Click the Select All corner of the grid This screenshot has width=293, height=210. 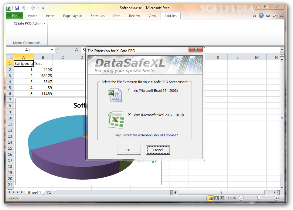(x=10, y=57)
